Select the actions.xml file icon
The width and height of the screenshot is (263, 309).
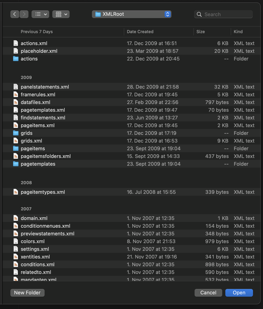pos(16,43)
